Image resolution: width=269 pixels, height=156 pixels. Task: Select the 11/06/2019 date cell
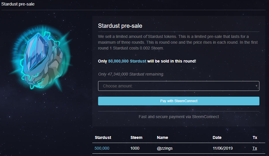coord(223,148)
